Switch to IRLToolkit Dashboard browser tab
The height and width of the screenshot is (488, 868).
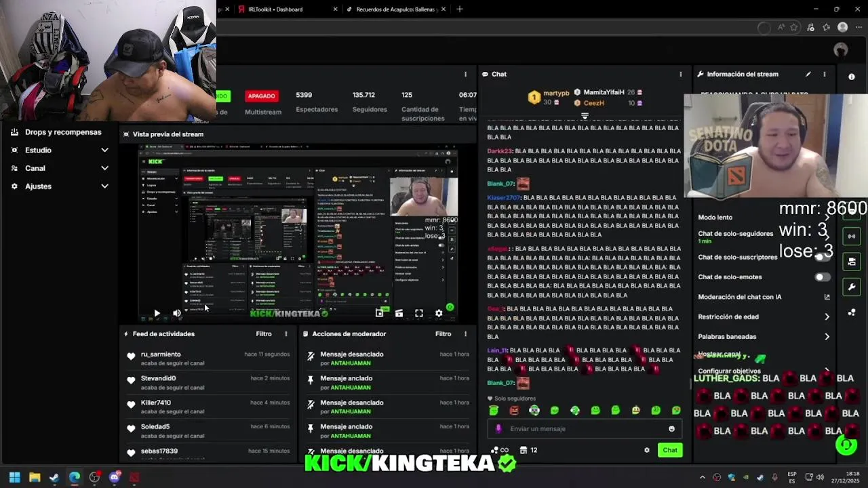(275, 9)
